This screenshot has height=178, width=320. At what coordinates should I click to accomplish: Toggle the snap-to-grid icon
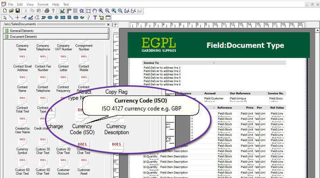(x=82, y=11)
